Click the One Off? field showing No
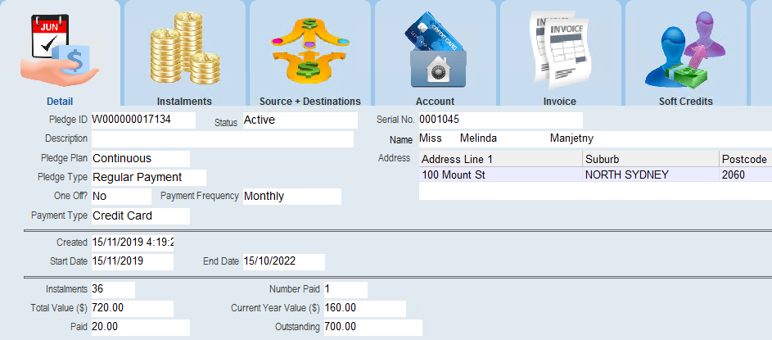 (x=122, y=196)
